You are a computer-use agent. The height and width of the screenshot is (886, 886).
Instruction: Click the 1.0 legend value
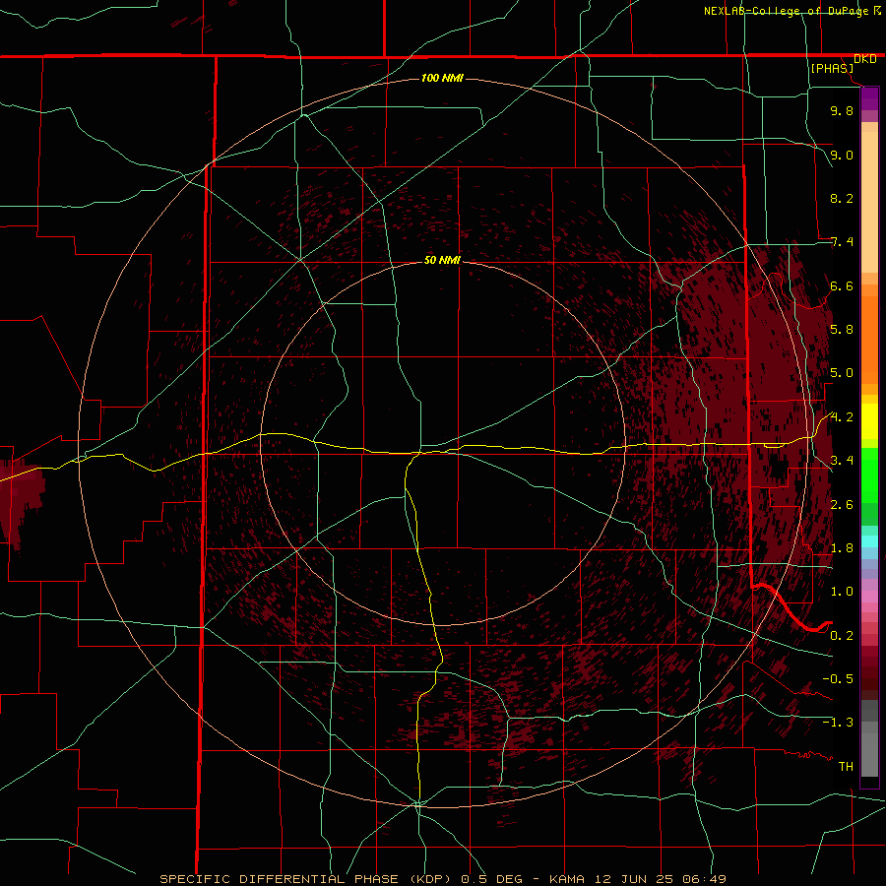tap(842, 591)
